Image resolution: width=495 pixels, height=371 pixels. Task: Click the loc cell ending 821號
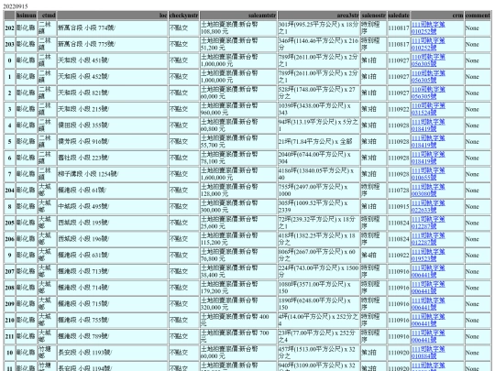[113, 93]
